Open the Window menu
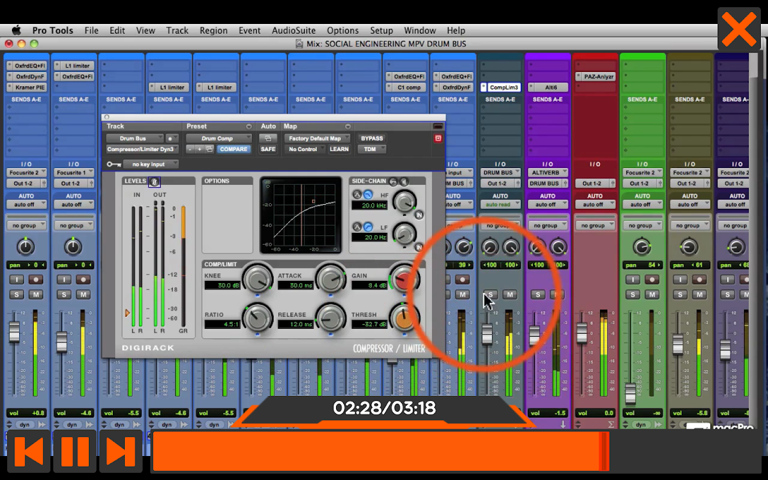The width and height of the screenshot is (768, 480). 420,30
